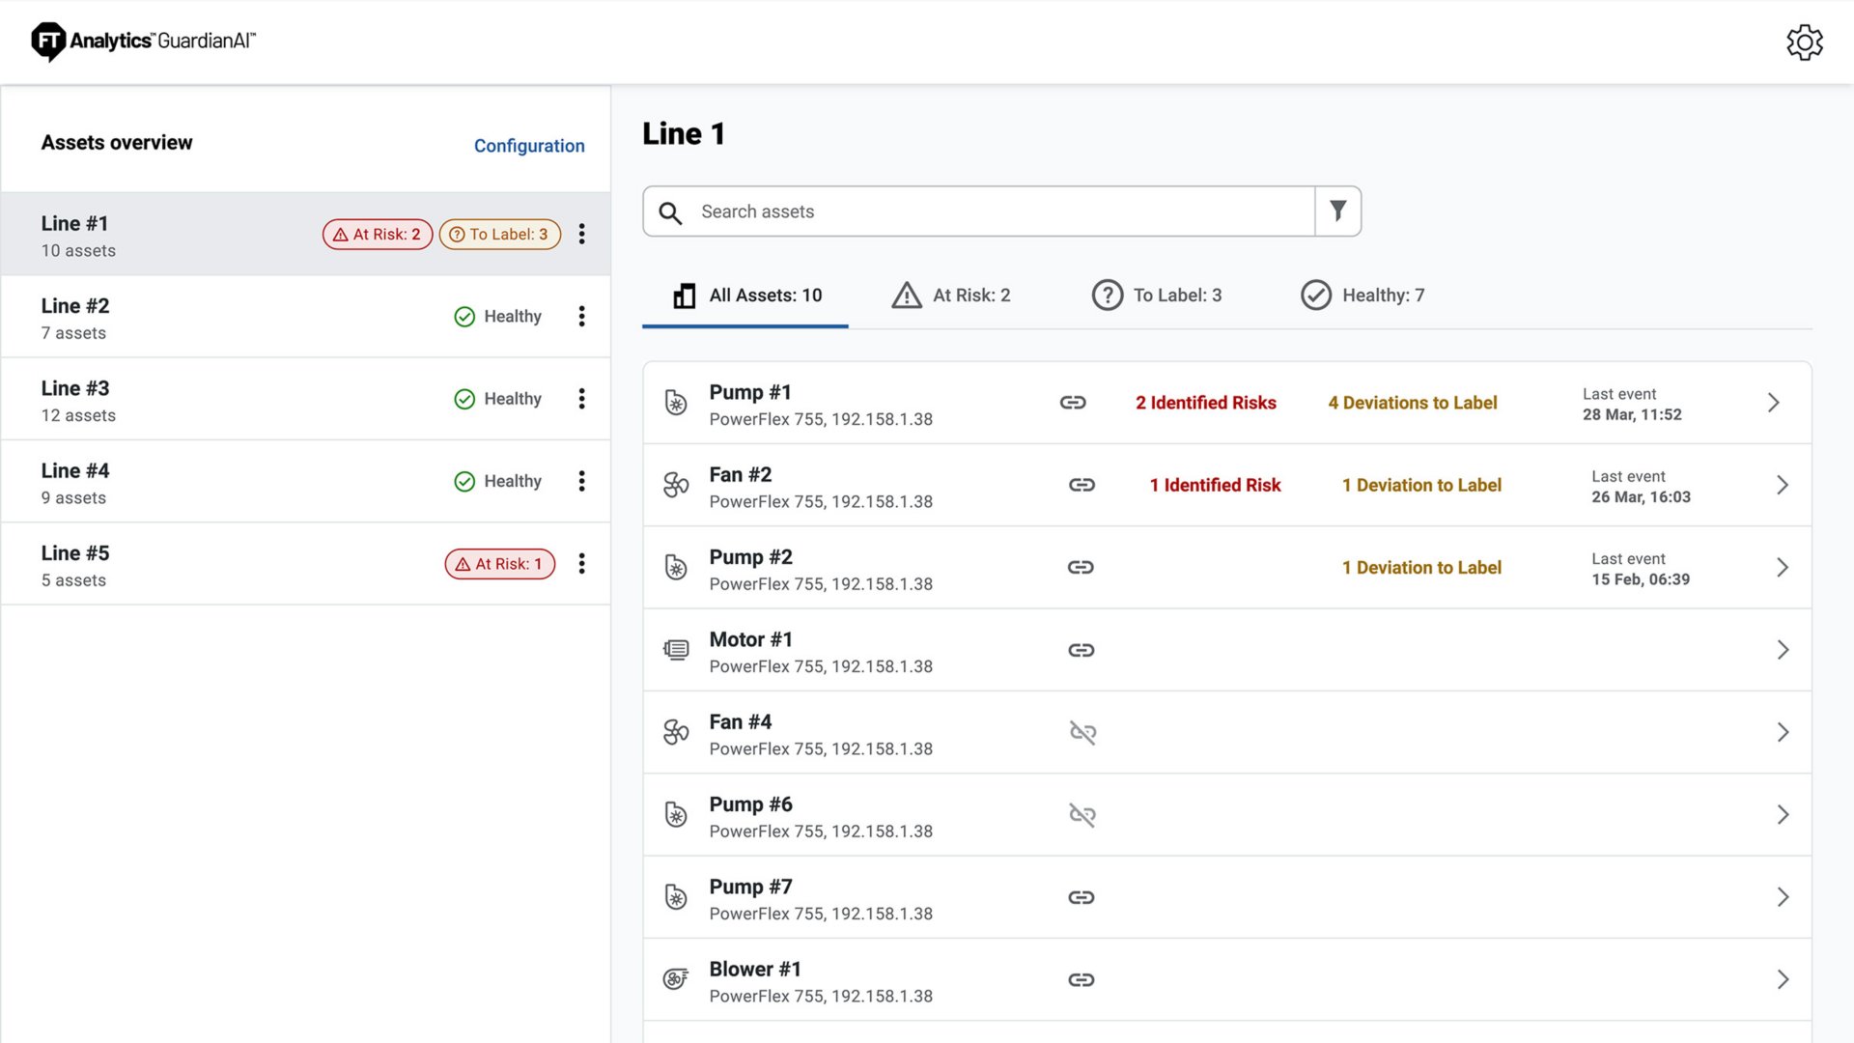Click the connected link icon for Pump #7
This screenshot has height=1043, width=1854.
click(x=1081, y=897)
